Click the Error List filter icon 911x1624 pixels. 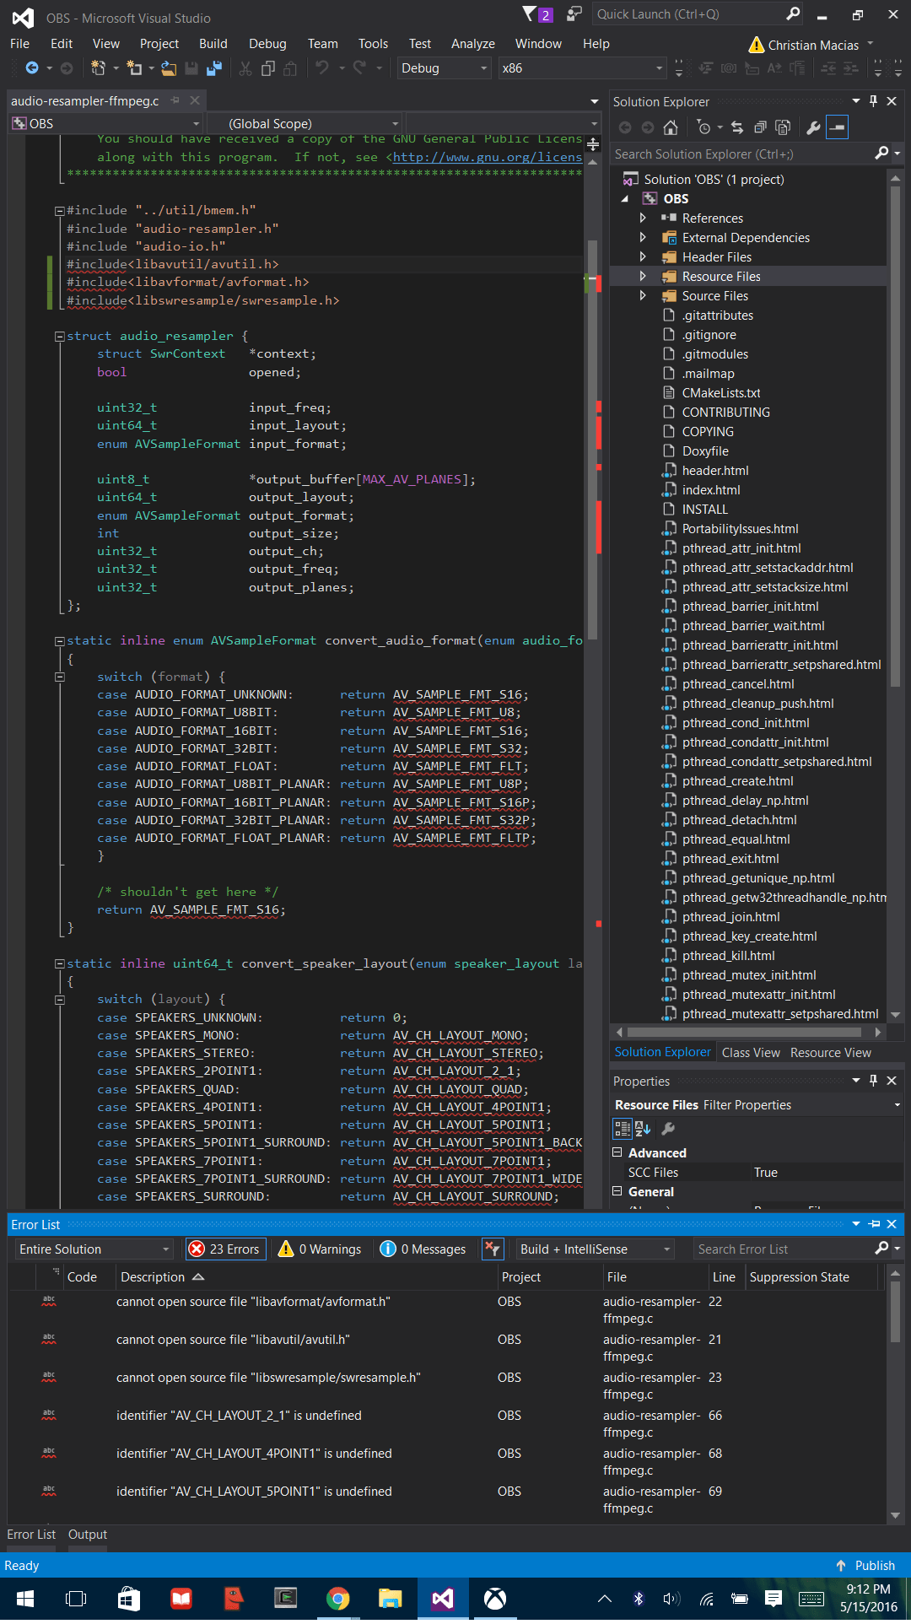(493, 1249)
